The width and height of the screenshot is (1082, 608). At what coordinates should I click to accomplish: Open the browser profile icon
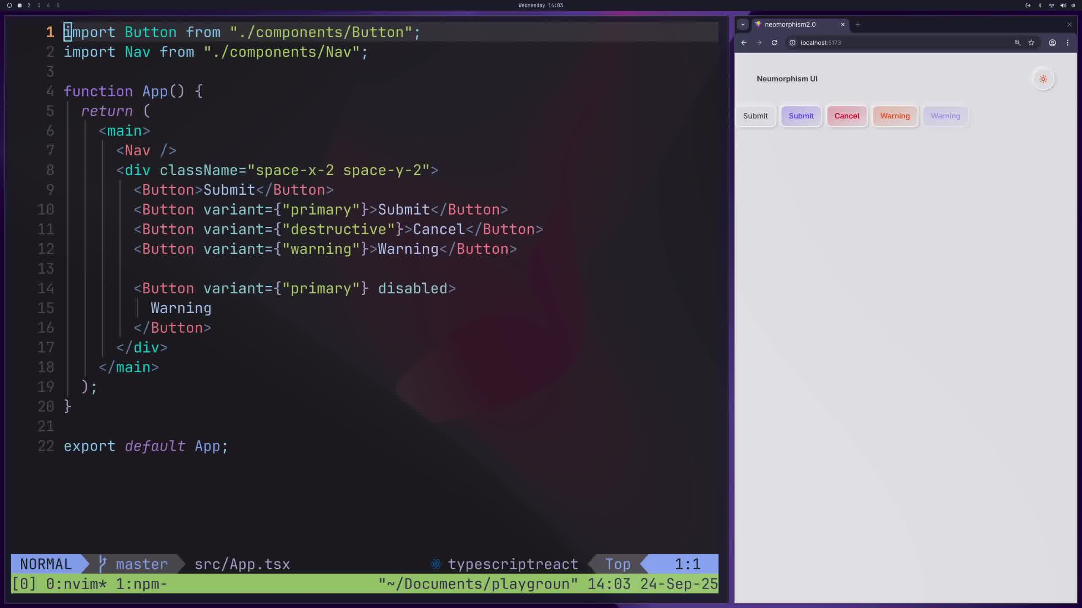pyautogui.click(x=1052, y=43)
